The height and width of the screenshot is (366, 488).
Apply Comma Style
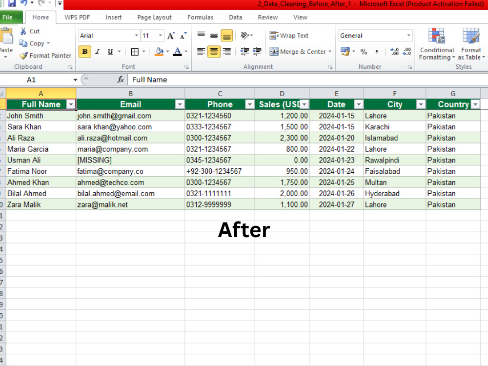377,52
